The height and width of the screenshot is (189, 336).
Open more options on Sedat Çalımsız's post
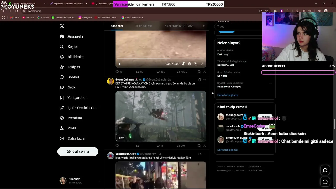[x=204, y=80]
